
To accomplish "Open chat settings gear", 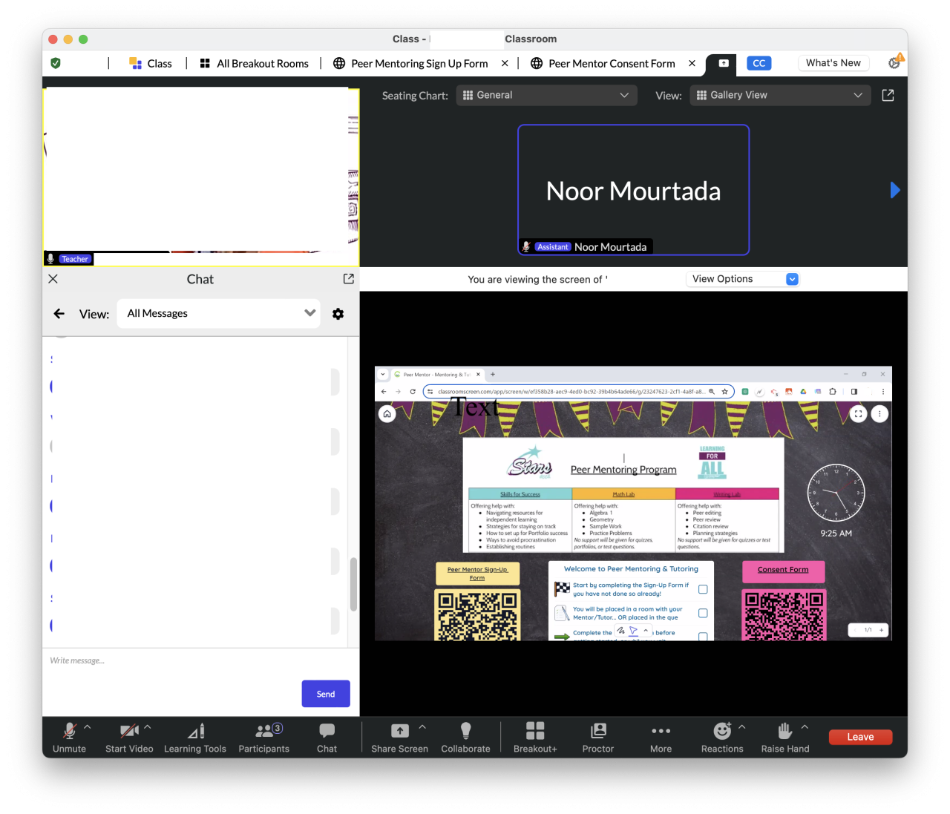I will point(338,314).
